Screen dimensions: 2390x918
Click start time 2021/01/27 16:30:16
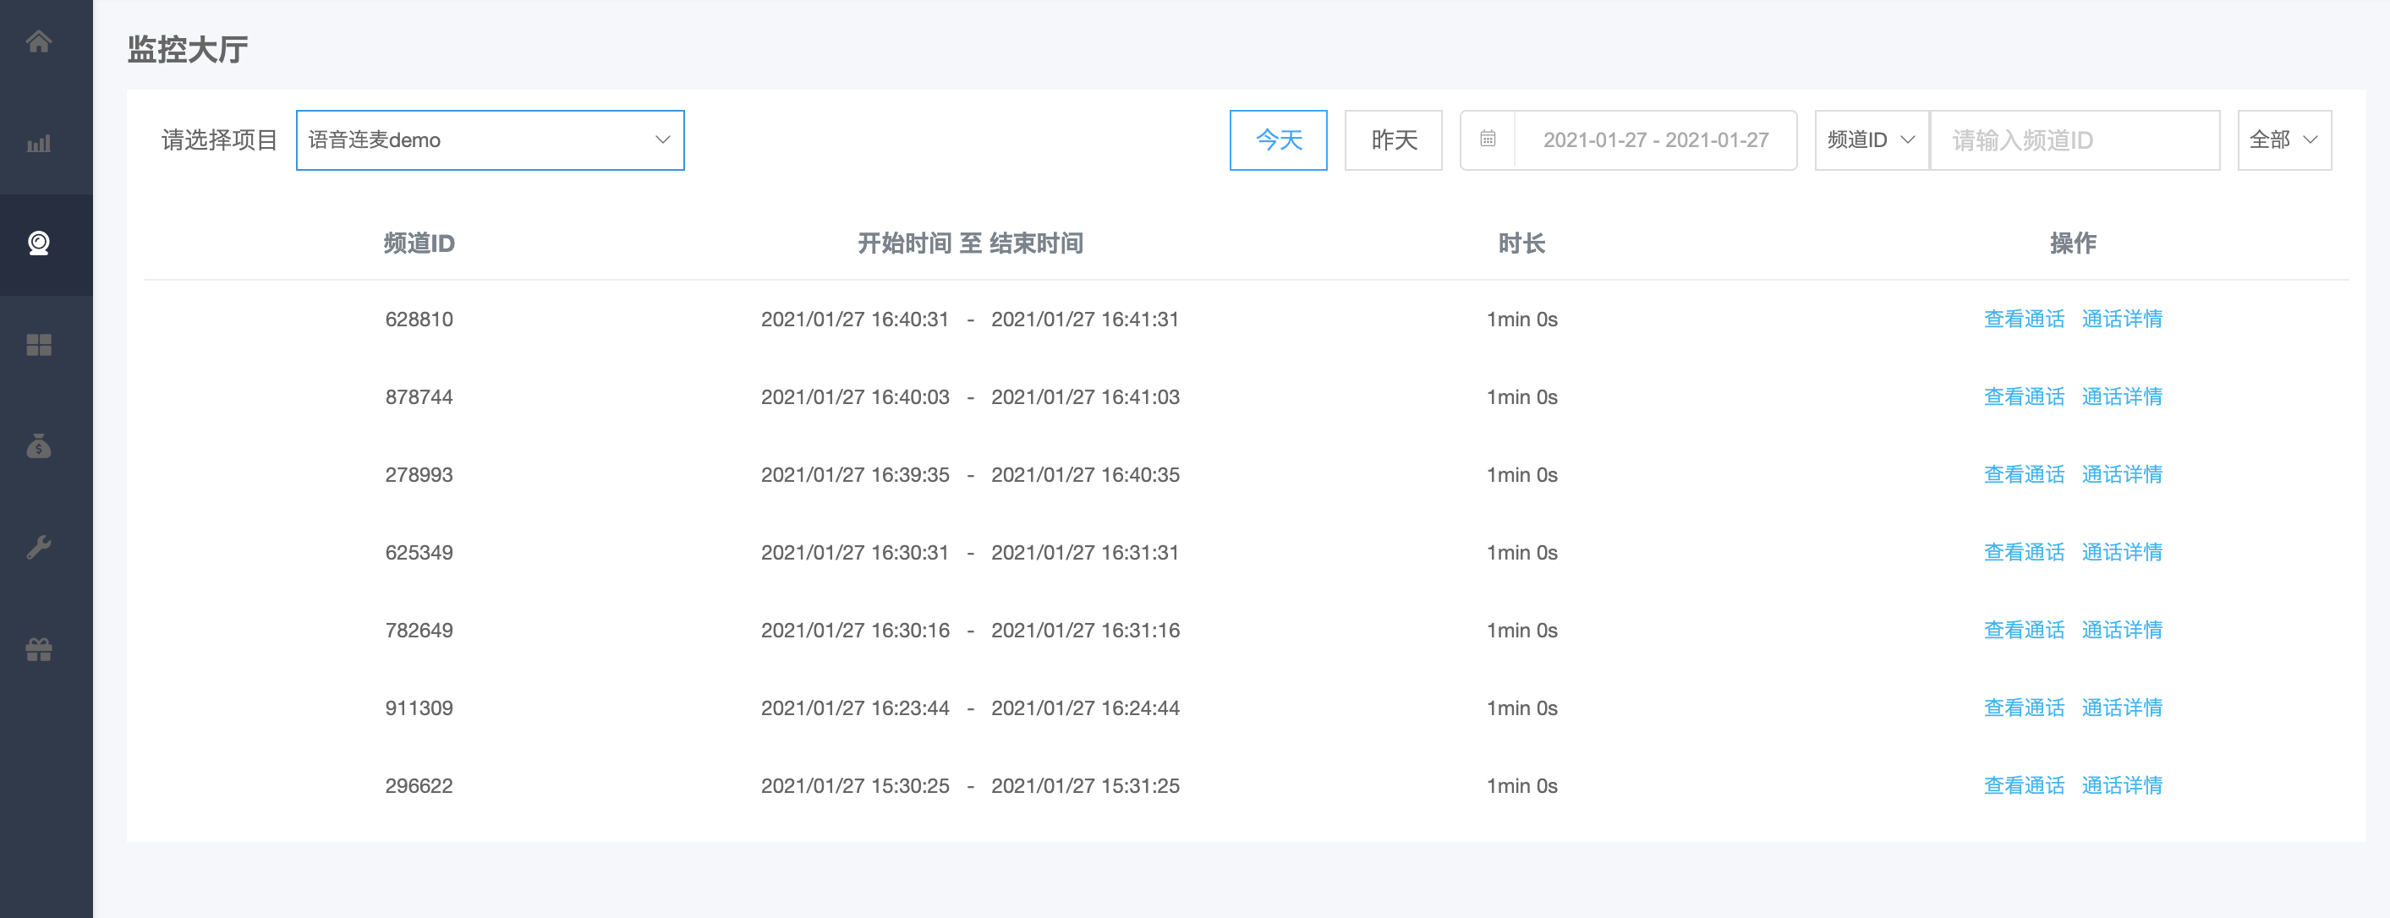click(854, 631)
